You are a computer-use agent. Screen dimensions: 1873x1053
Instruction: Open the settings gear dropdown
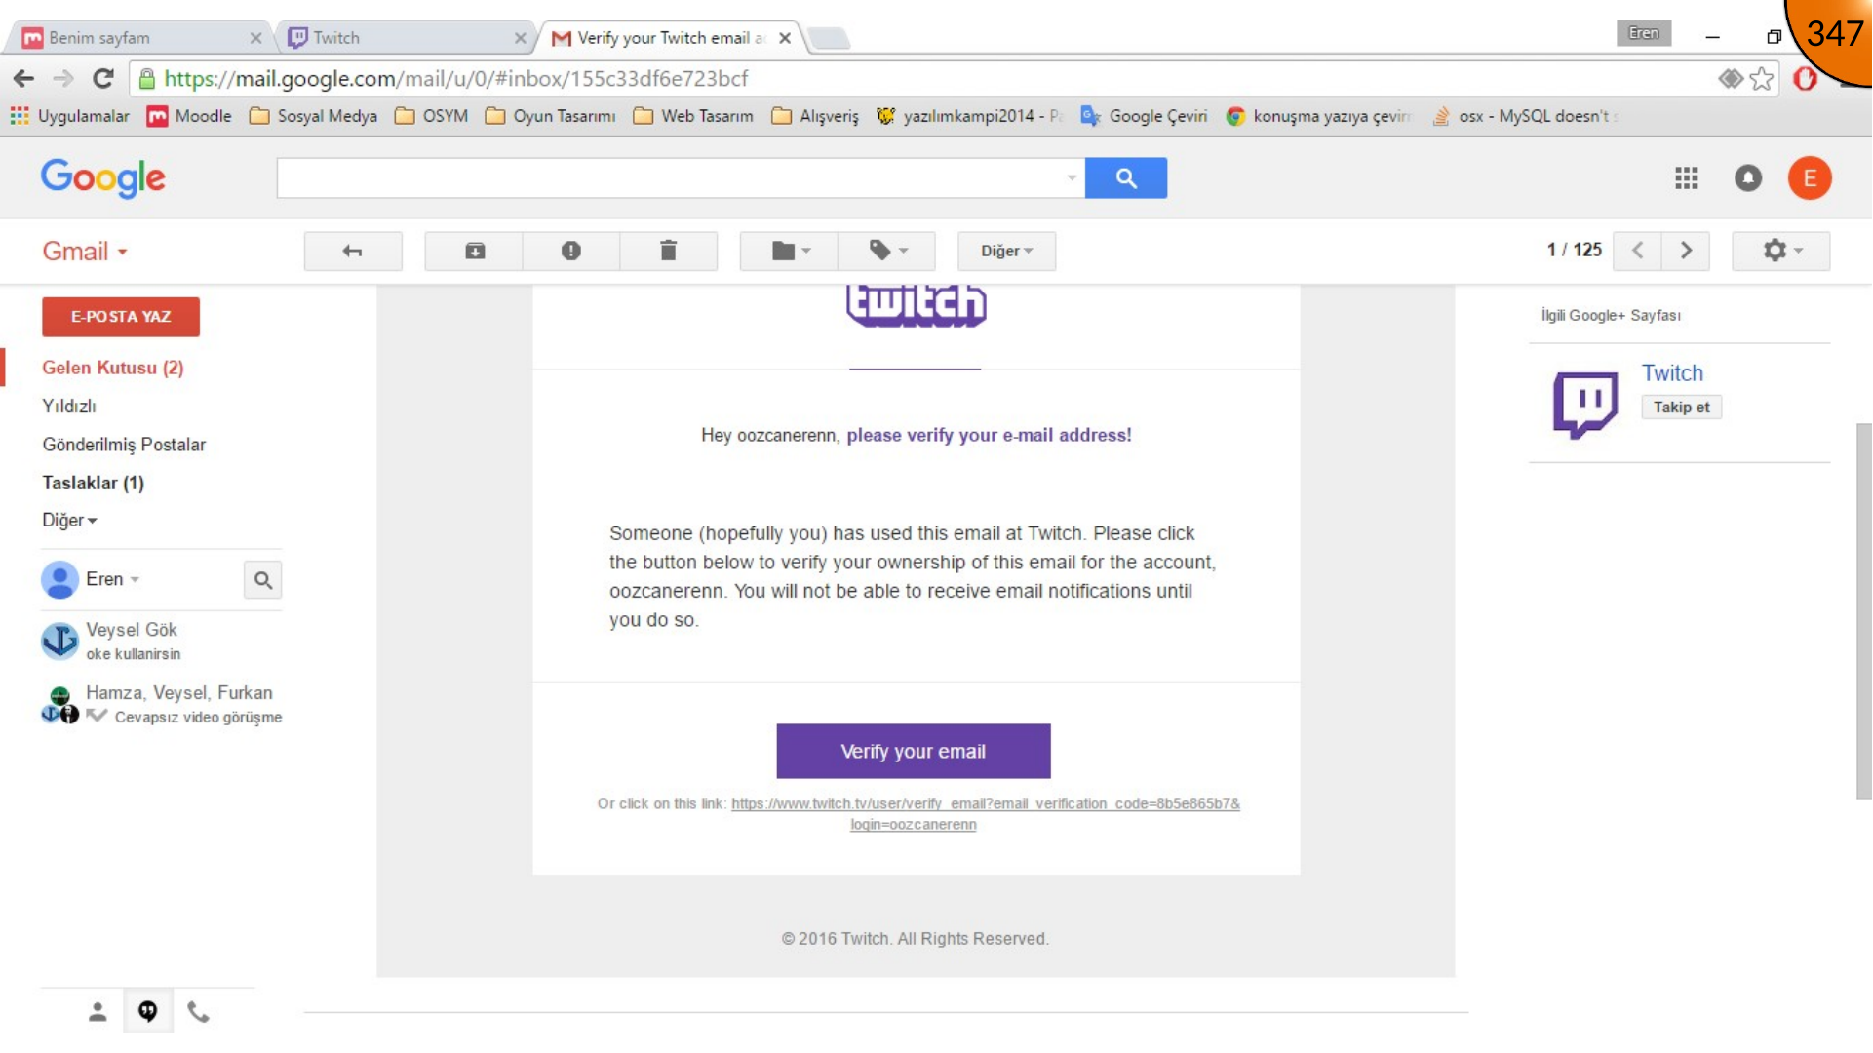click(x=1781, y=251)
